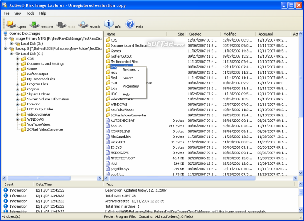Viewport: 304px width, 221px height.
Task: Choose Restore... from context menu
Action: coord(132,70)
